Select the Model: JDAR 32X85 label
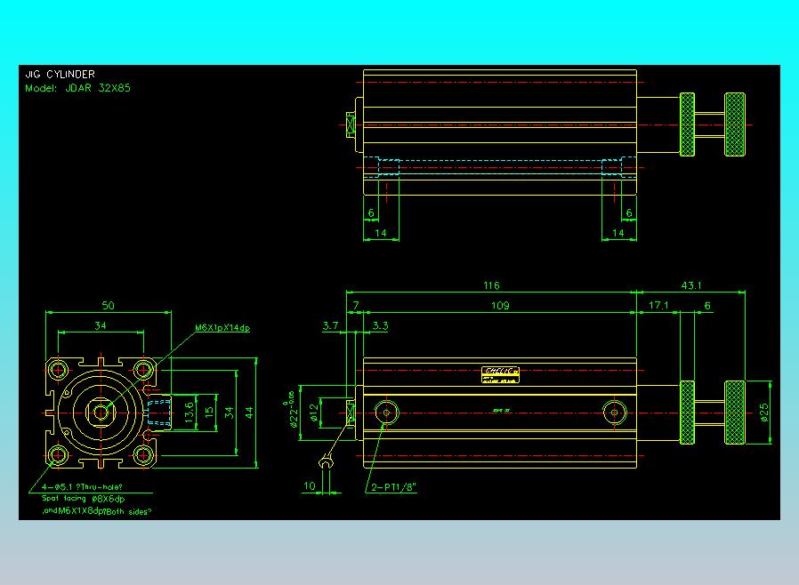The width and height of the screenshot is (799, 585). coord(77,88)
